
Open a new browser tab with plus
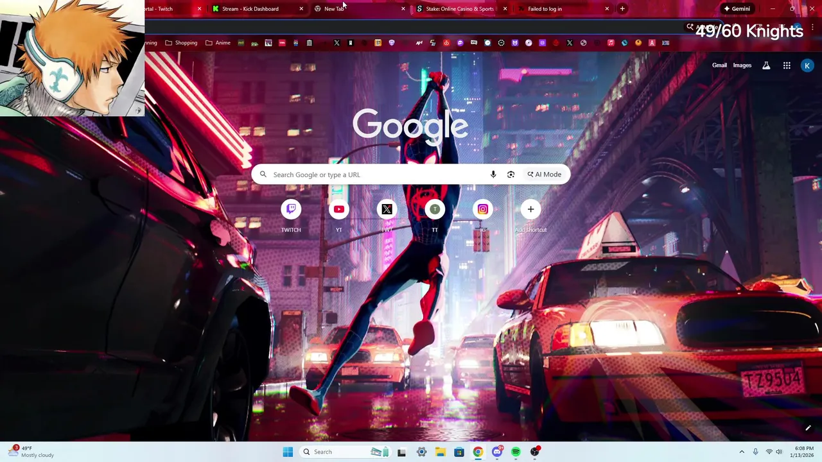pos(622,9)
